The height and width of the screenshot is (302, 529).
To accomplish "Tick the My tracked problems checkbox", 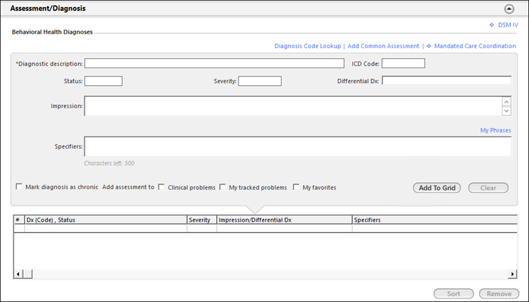I will pos(222,187).
